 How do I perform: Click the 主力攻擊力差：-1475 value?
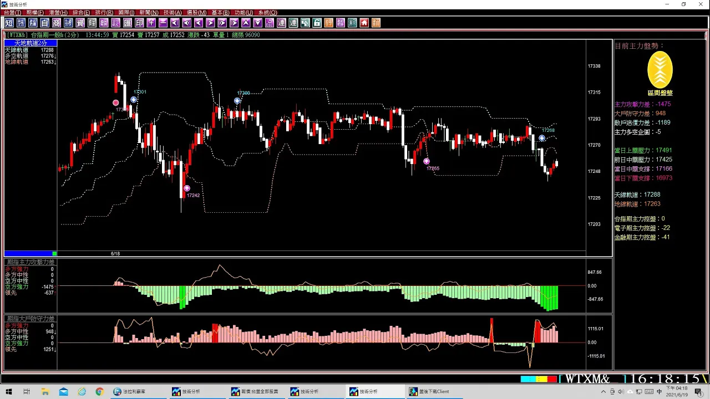643,104
